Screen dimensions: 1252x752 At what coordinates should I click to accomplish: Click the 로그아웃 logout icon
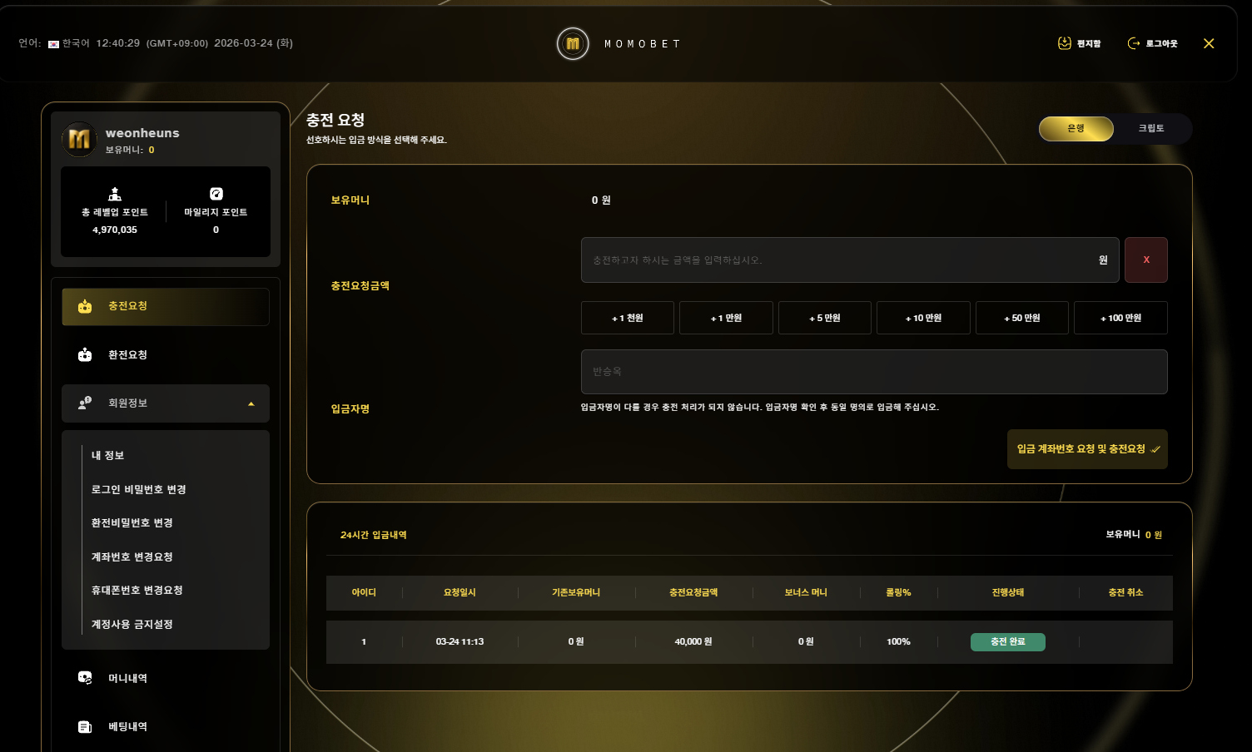tap(1134, 43)
